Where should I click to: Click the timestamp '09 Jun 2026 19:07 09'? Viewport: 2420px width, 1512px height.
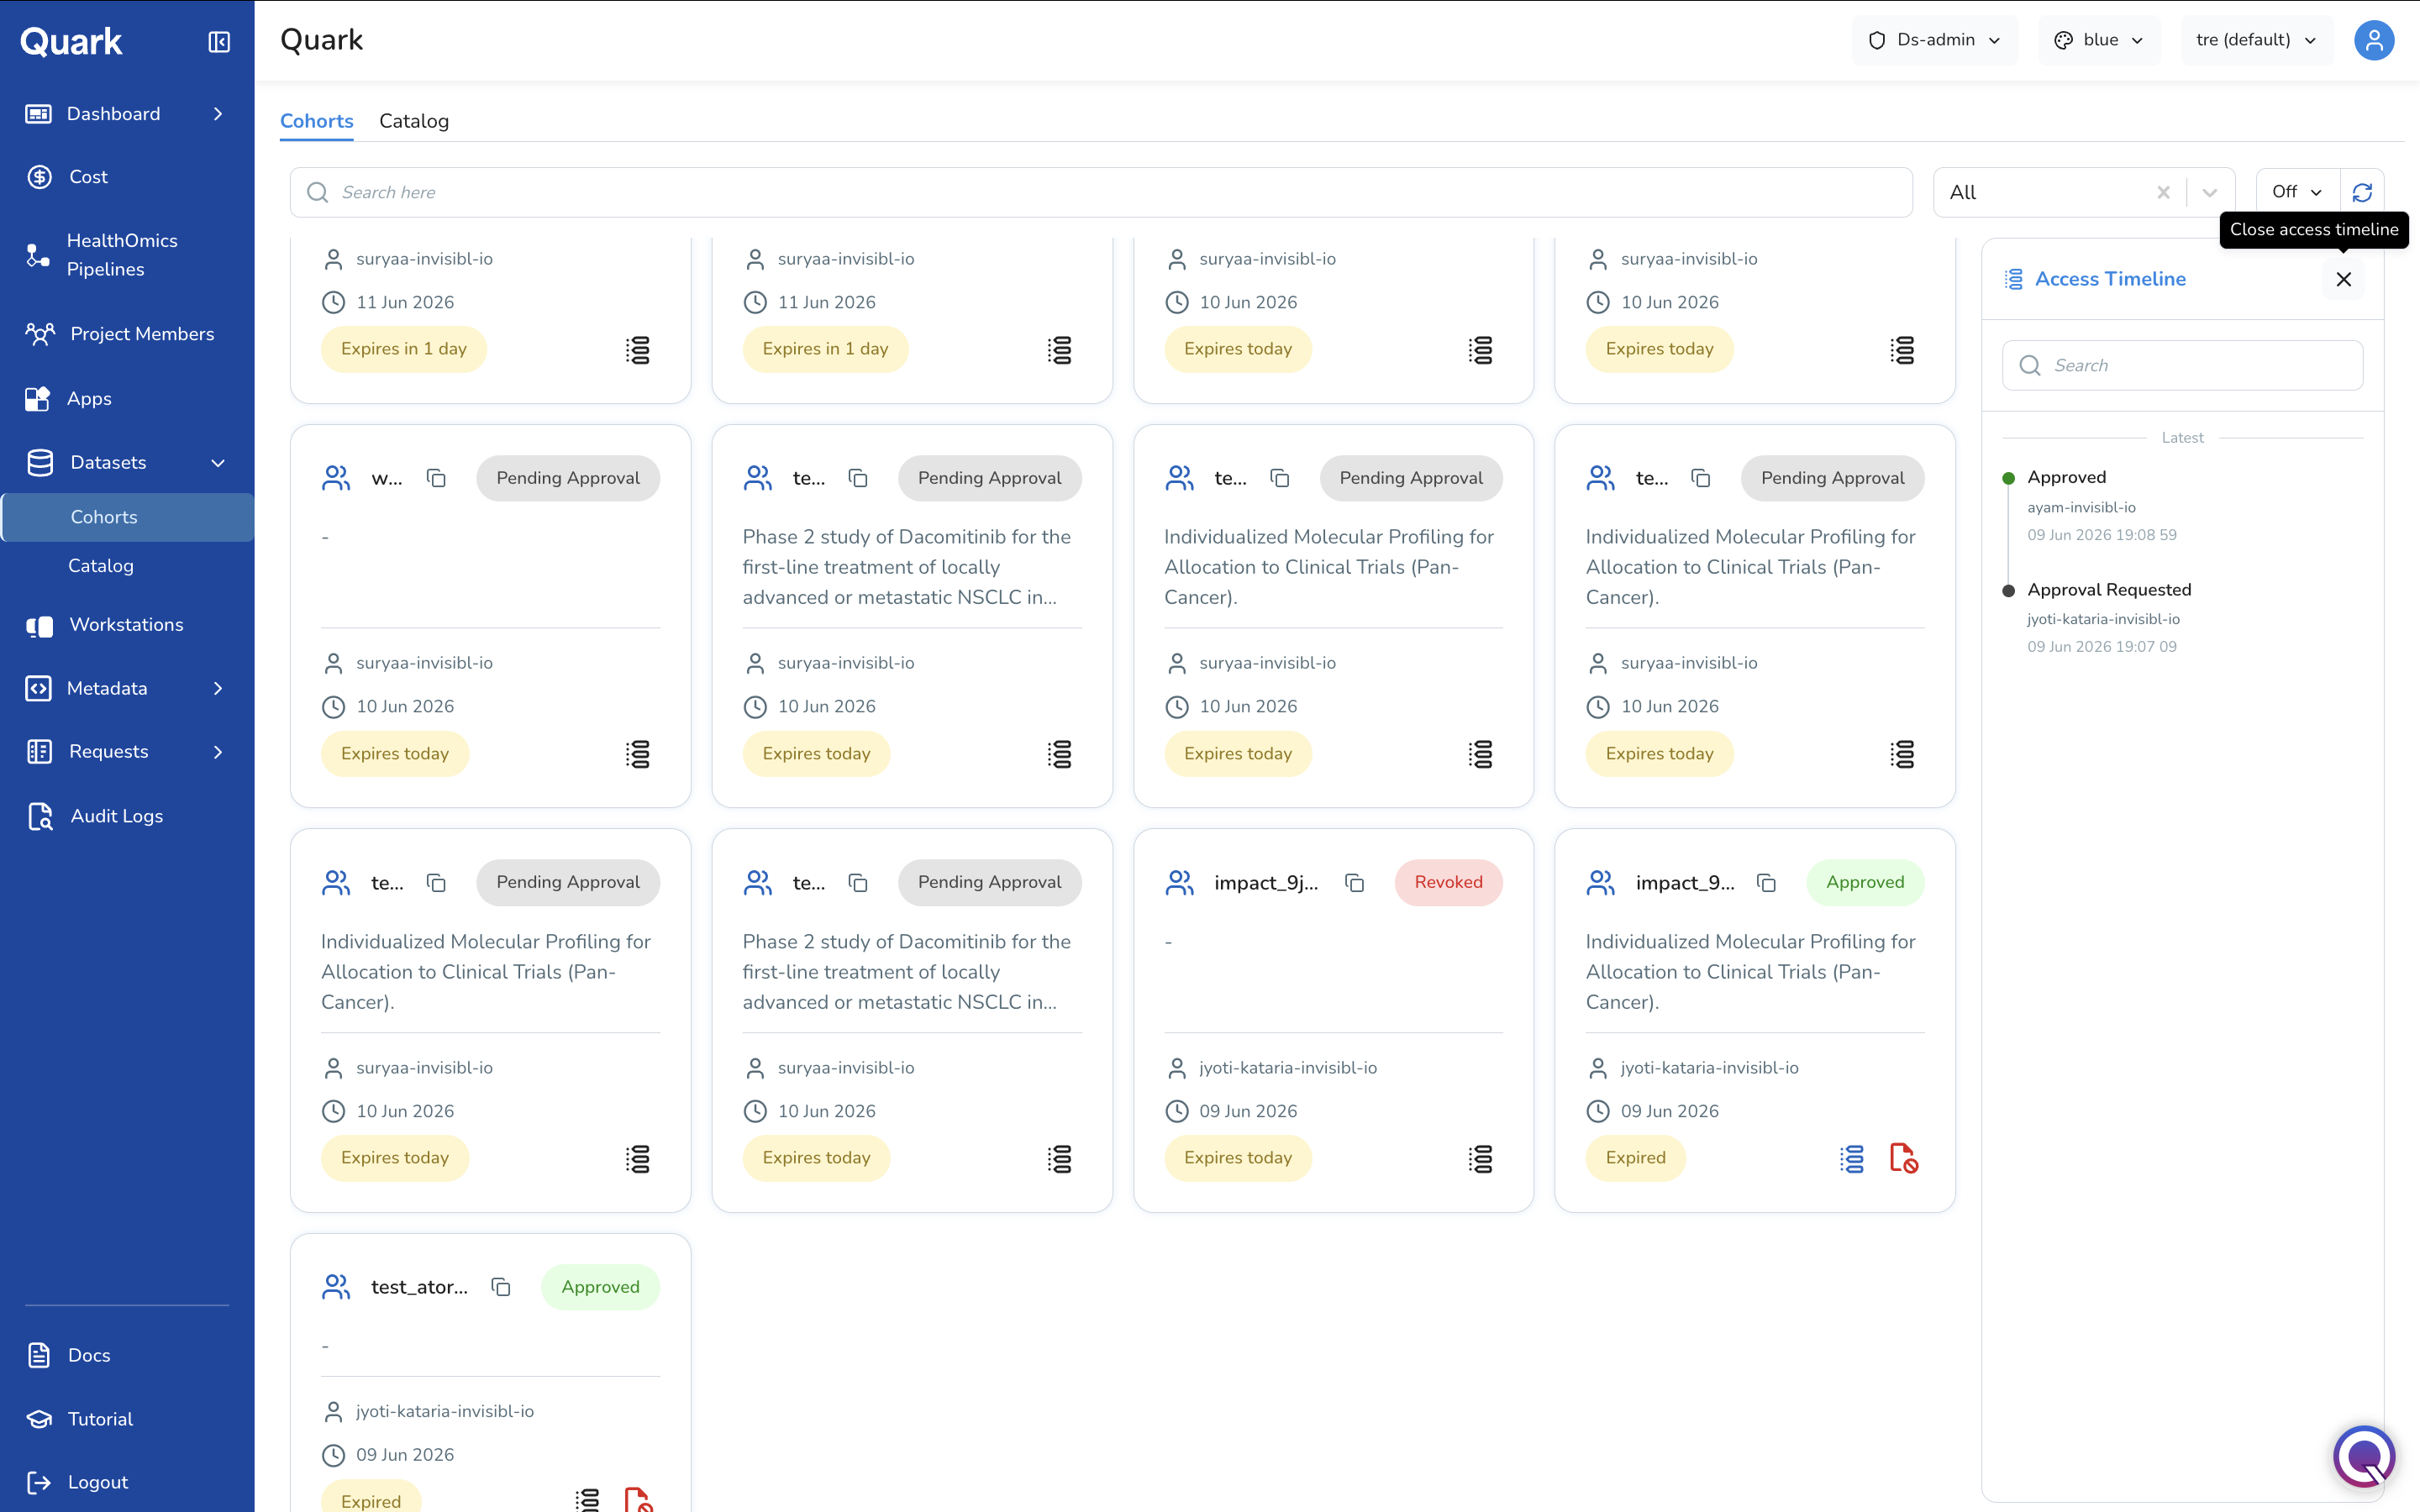click(x=2101, y=647)
